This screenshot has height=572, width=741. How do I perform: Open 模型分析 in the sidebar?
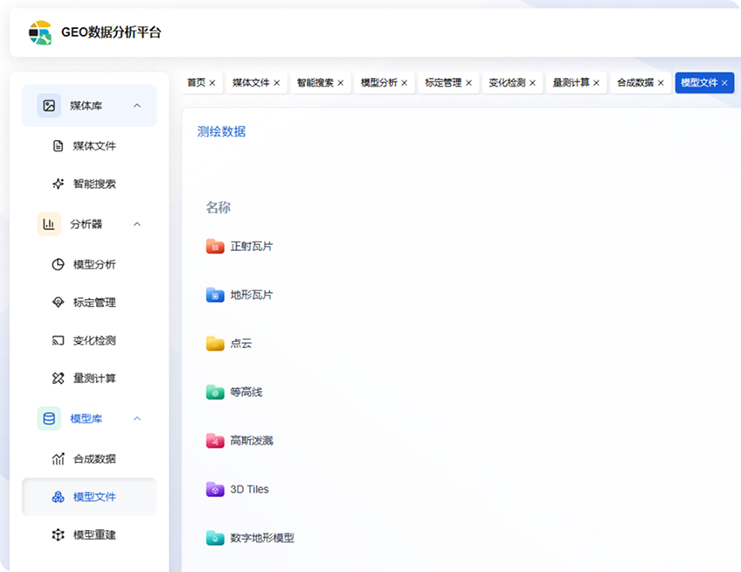click(89, 264)
